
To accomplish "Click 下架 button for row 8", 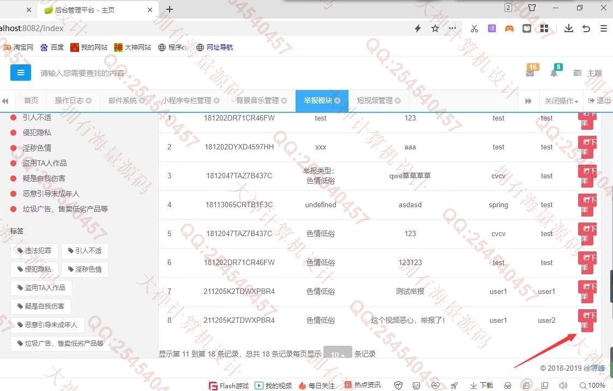I will click(587, 321).
